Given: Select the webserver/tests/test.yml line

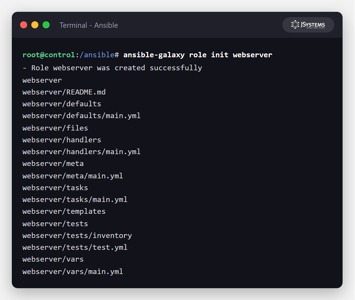Looking at the screenshot, I should pos(75,247).
